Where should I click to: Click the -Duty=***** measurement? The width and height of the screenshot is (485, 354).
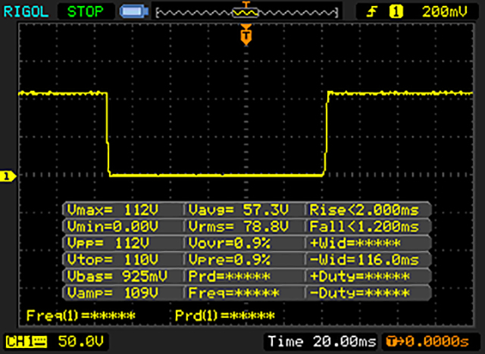pyautogui.click(x=360, y=293)
